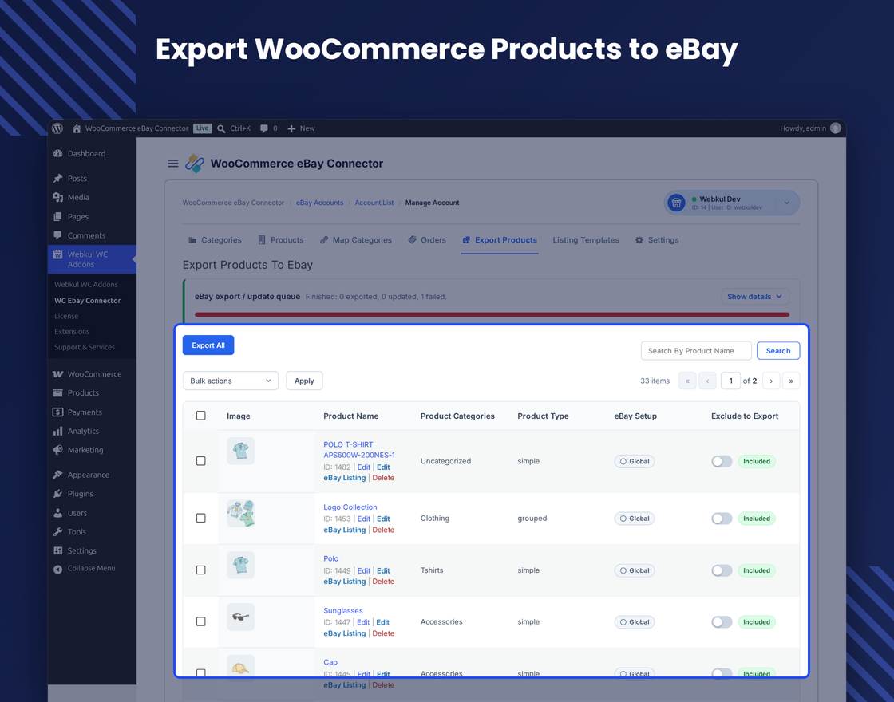
Task: Open the comments bubble icon in admin bar
Action: pyautogui.click(x=264, y=128)
